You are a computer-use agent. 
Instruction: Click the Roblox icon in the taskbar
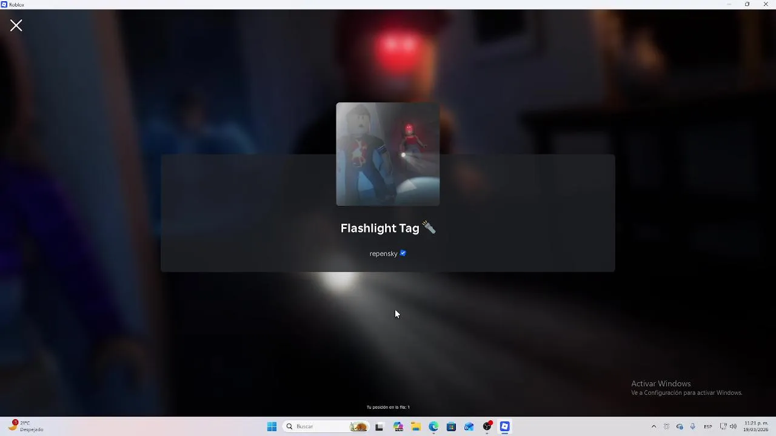[x=504, y=426]
